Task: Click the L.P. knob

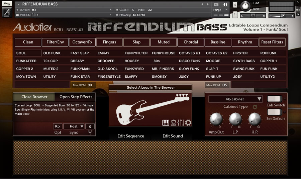Action: [235, 119]
